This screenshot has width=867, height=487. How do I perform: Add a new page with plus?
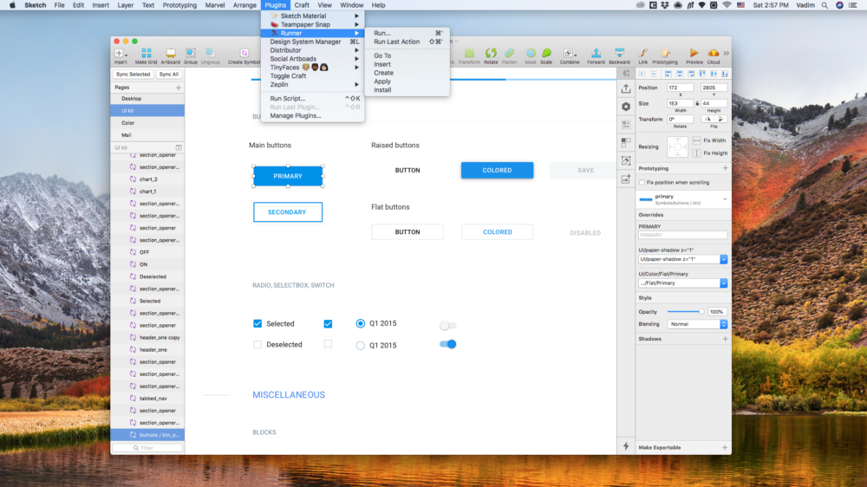pyautogui.click(x=178, y=88)
